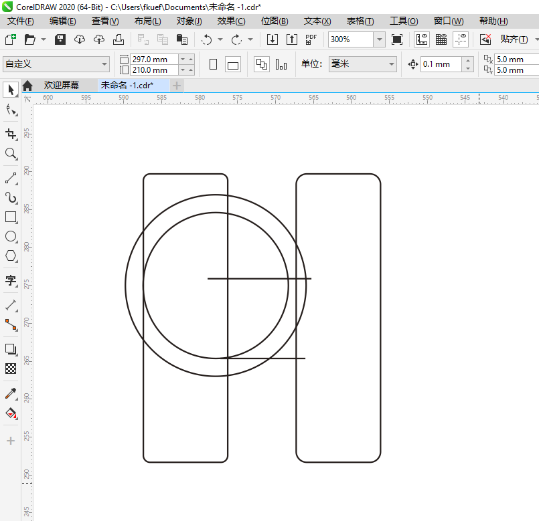Screen dimensions: 539x521
Task: Toggle Show Guidelines
Action: click(461, 39)
